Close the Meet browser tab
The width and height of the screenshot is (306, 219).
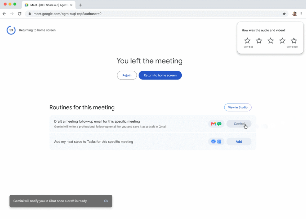(72, 5)
